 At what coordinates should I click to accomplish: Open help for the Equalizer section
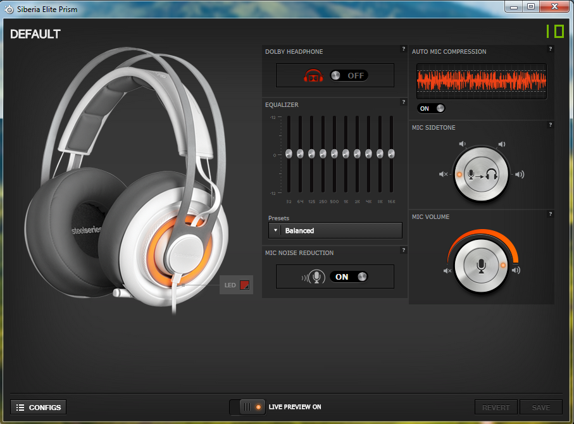pyautogui.click(x=403, y=102)
